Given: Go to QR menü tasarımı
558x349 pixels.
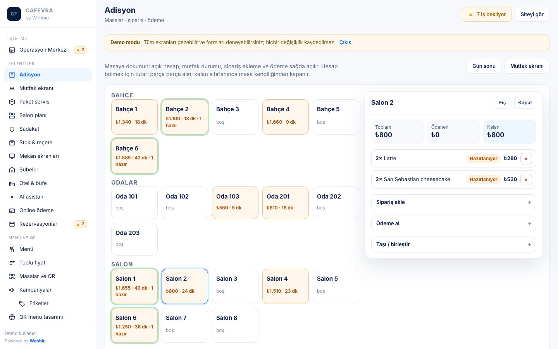Looking at the screenshot, I should 48,317.
